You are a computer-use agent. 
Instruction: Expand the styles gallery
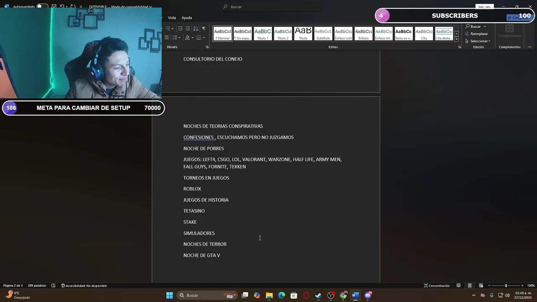[x=456, y=39]
